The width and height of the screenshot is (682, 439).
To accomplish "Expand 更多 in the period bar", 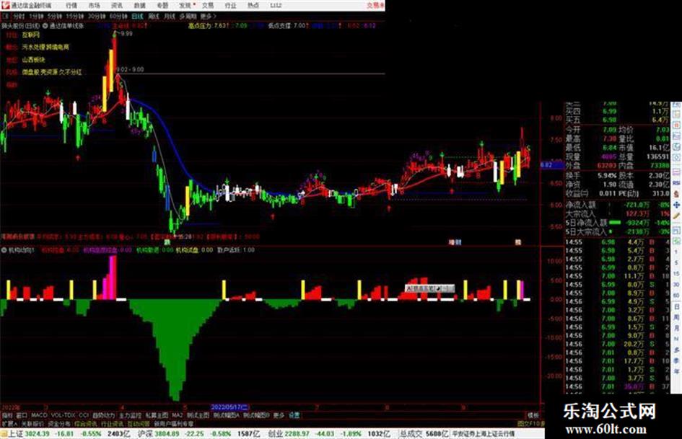I will (x=207, y=17).
